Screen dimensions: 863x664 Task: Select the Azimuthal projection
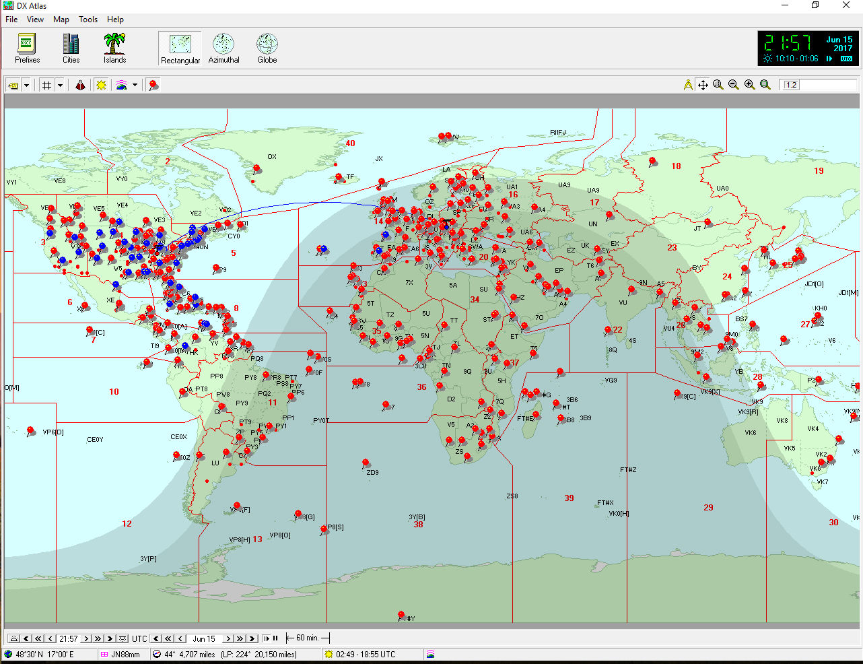223,48
